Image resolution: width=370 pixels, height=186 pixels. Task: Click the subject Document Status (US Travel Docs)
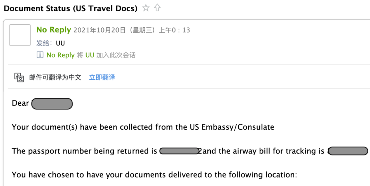tap(71, 9)
